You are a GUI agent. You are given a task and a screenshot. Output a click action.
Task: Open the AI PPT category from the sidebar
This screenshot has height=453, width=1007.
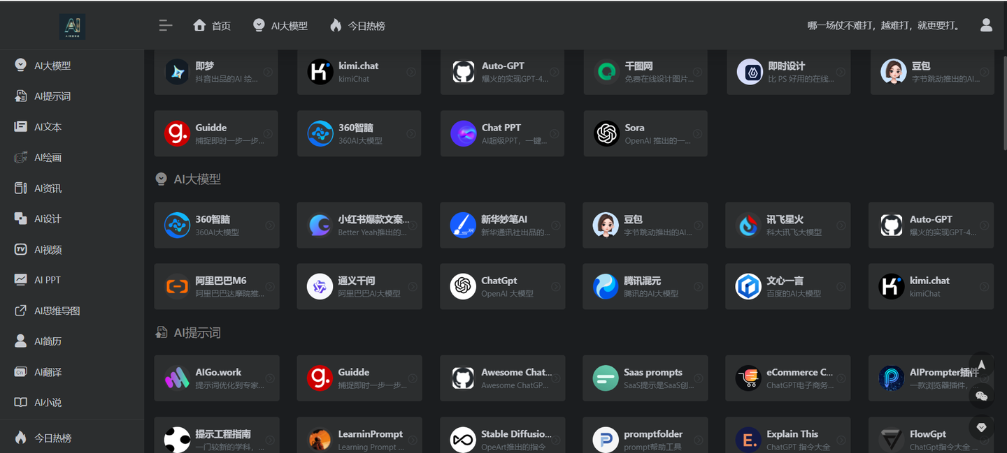pyautogui.click(x=45, y=280)
